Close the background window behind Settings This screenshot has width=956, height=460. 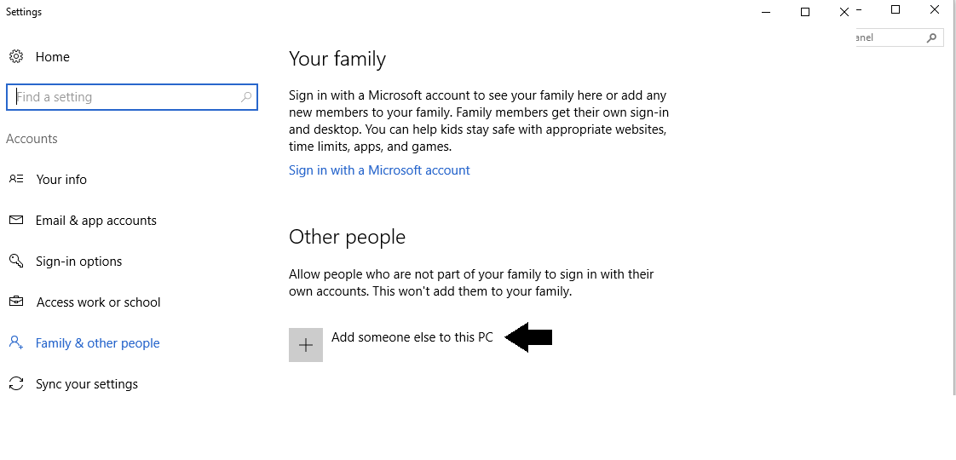935,10
